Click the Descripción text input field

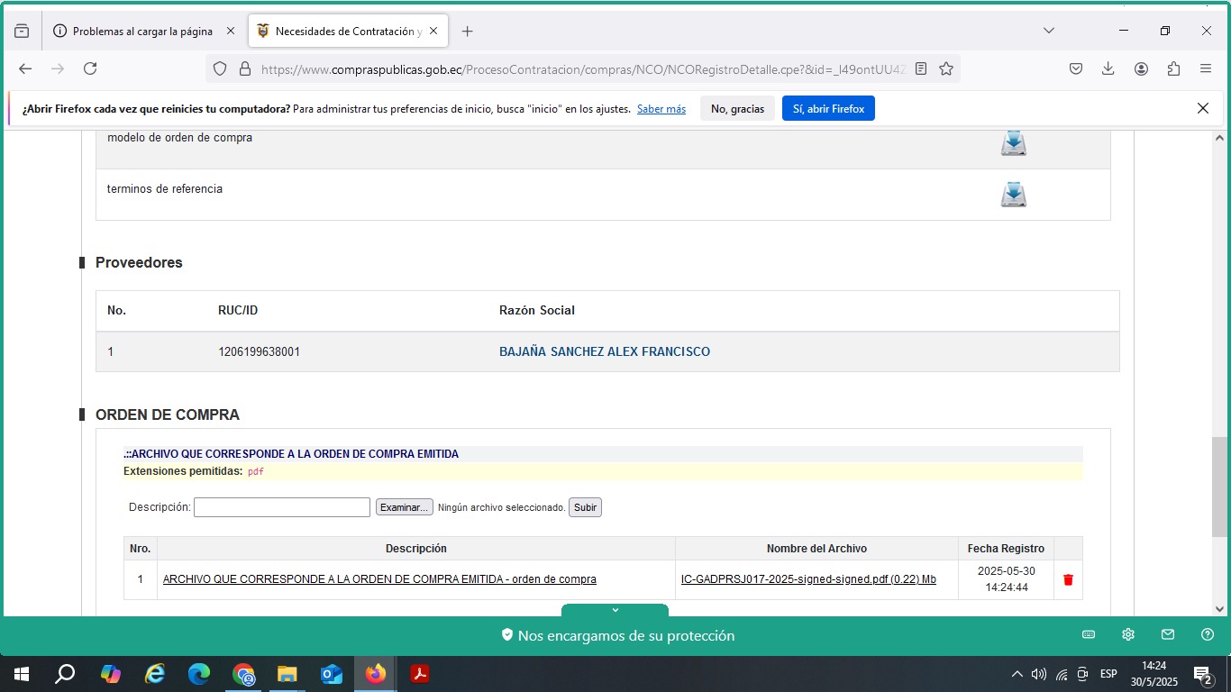[x=281, y=507]
